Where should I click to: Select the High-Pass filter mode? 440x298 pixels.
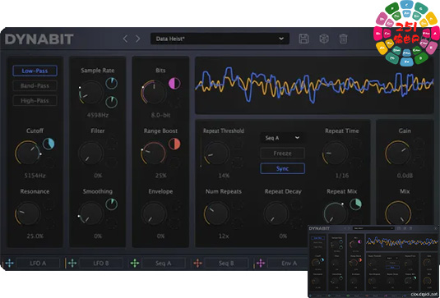coord(35,100)
